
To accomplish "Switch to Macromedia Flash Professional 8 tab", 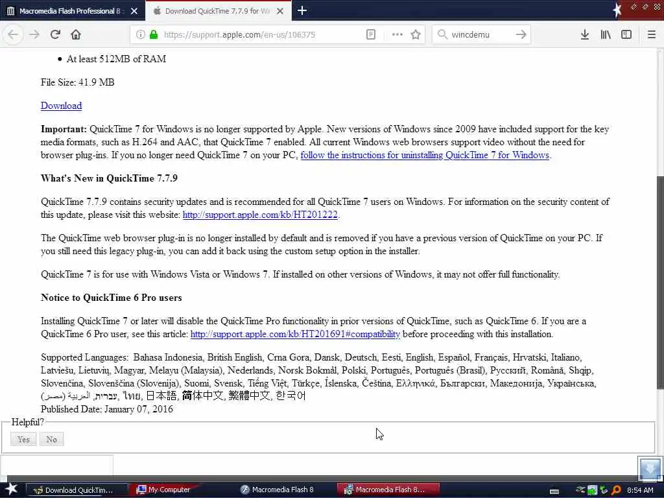I will pos(72,11).
